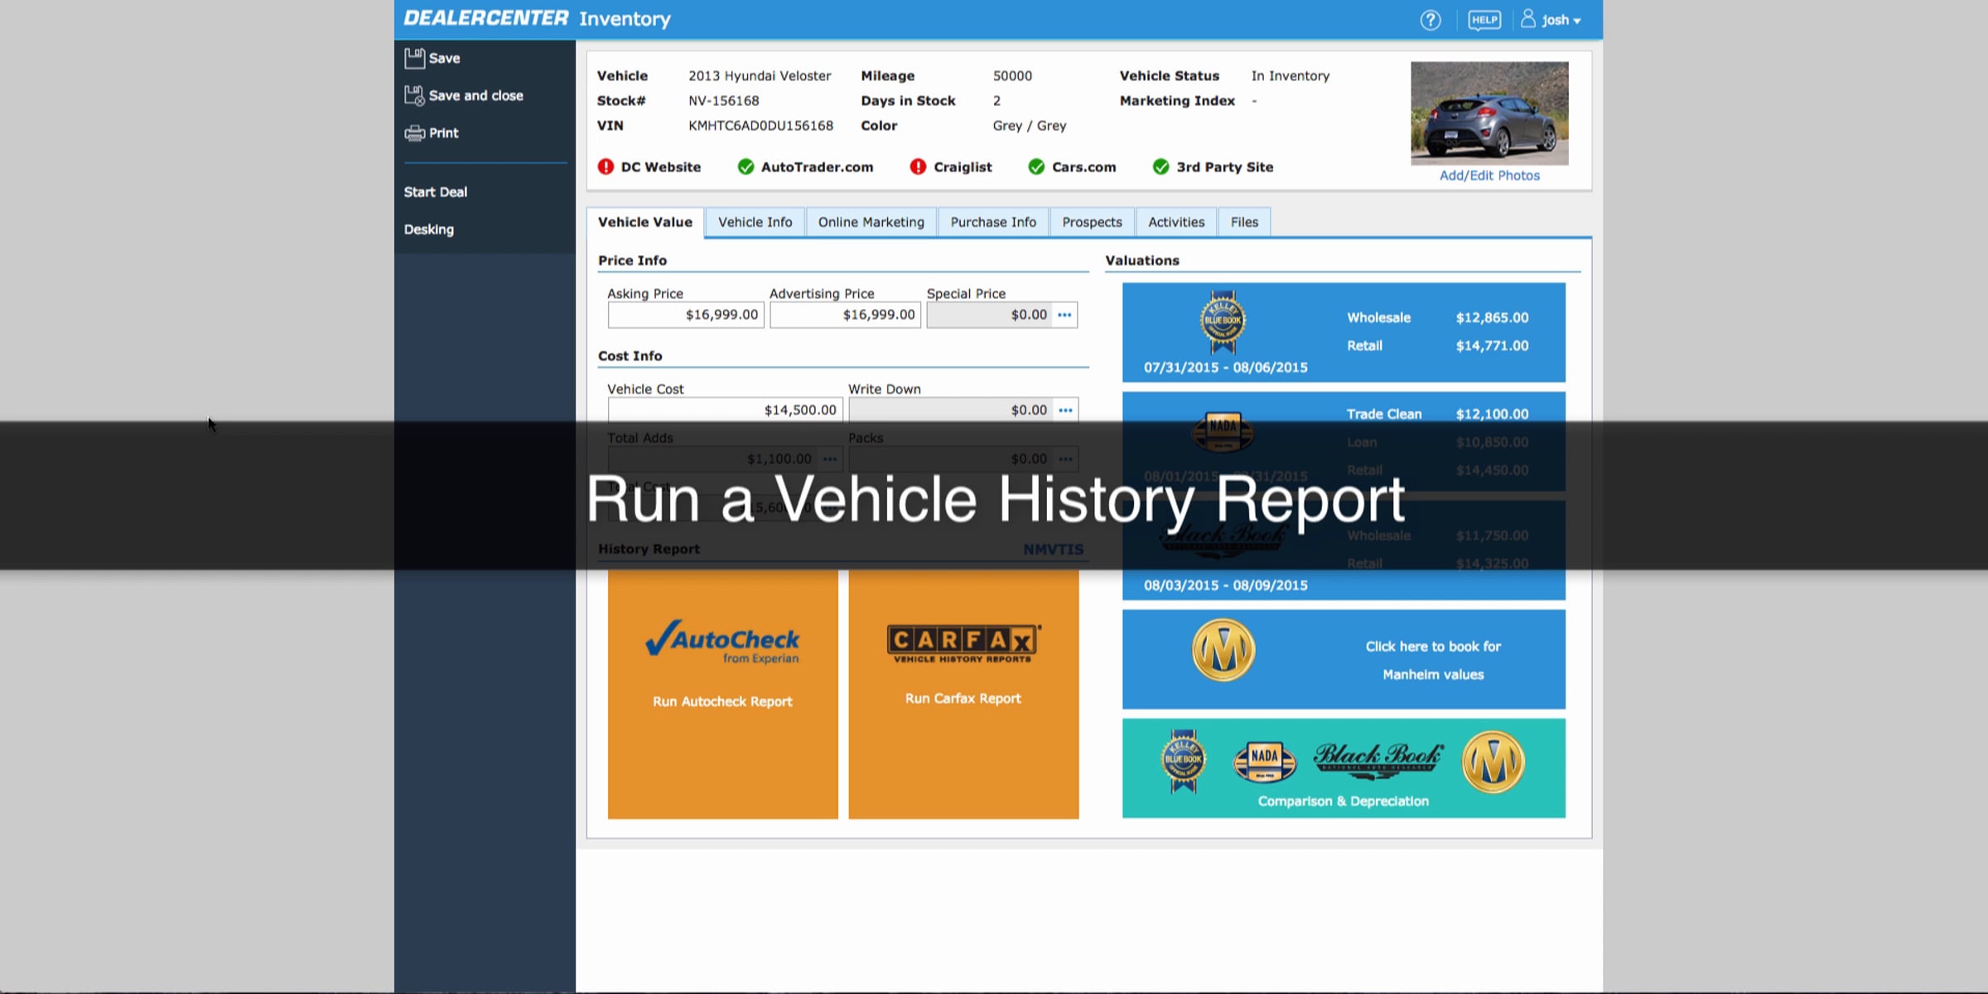This screenshot has height=994, width=1988.
Task: Click Start Deal in the sidebar
Action: pos(436,192)
